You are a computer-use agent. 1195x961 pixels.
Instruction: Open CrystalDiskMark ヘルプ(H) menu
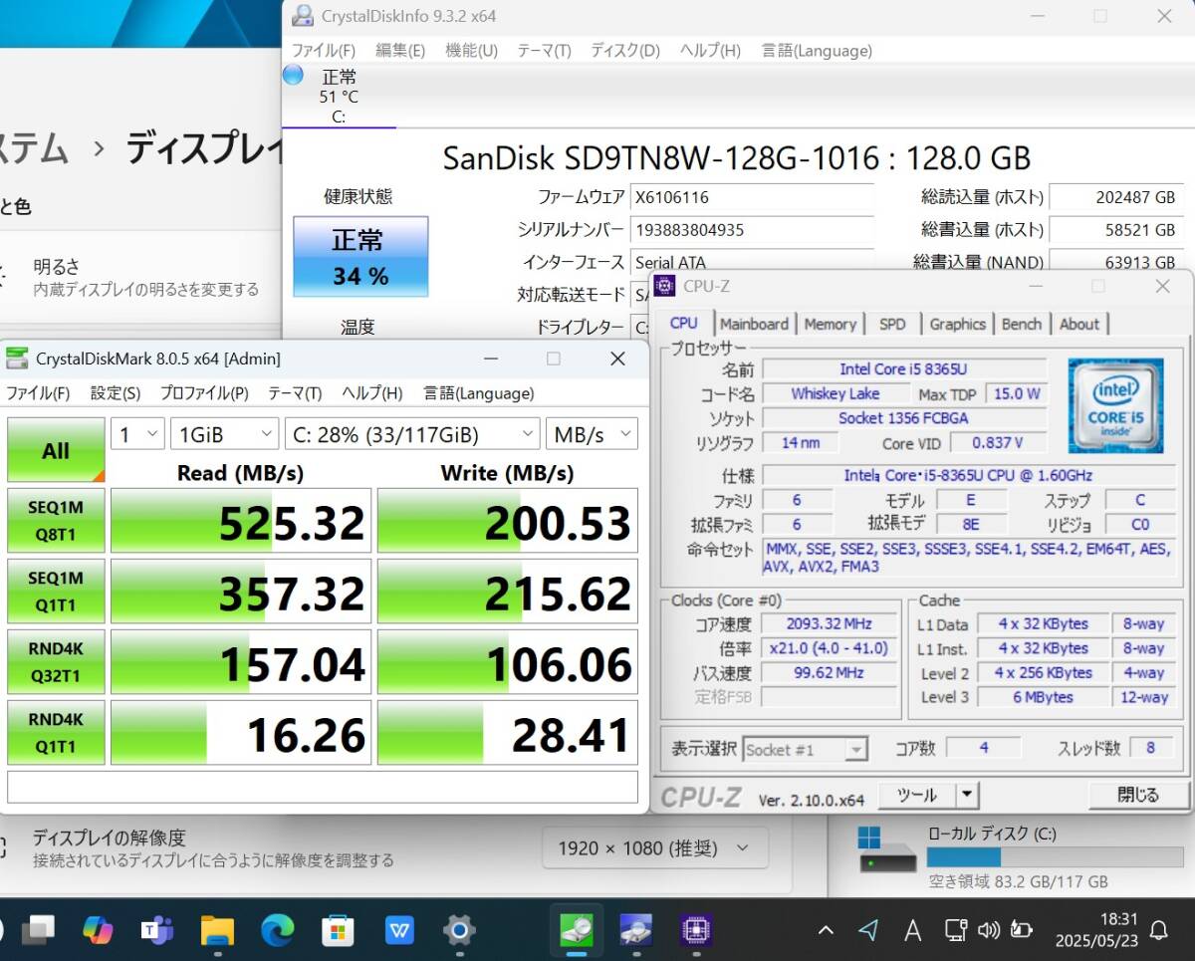click(372, 393)
